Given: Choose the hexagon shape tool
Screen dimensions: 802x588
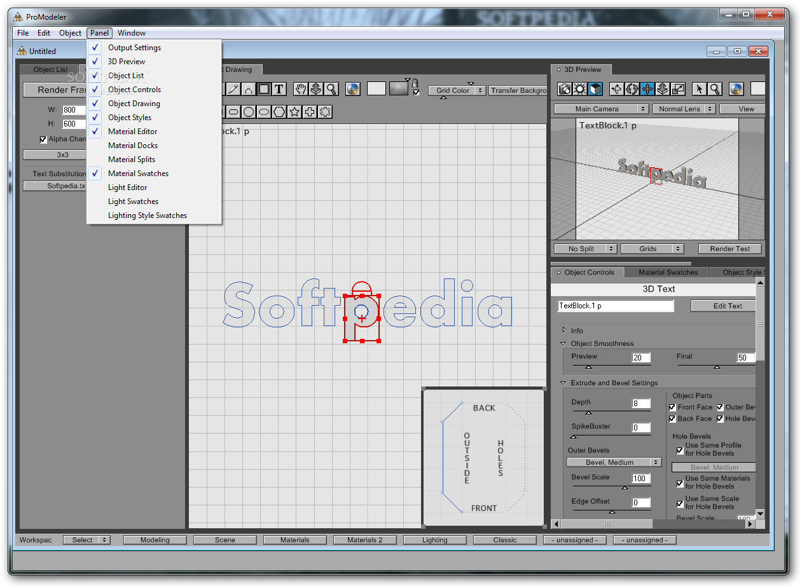Looking at the screenshot, I should coord(279,112).
